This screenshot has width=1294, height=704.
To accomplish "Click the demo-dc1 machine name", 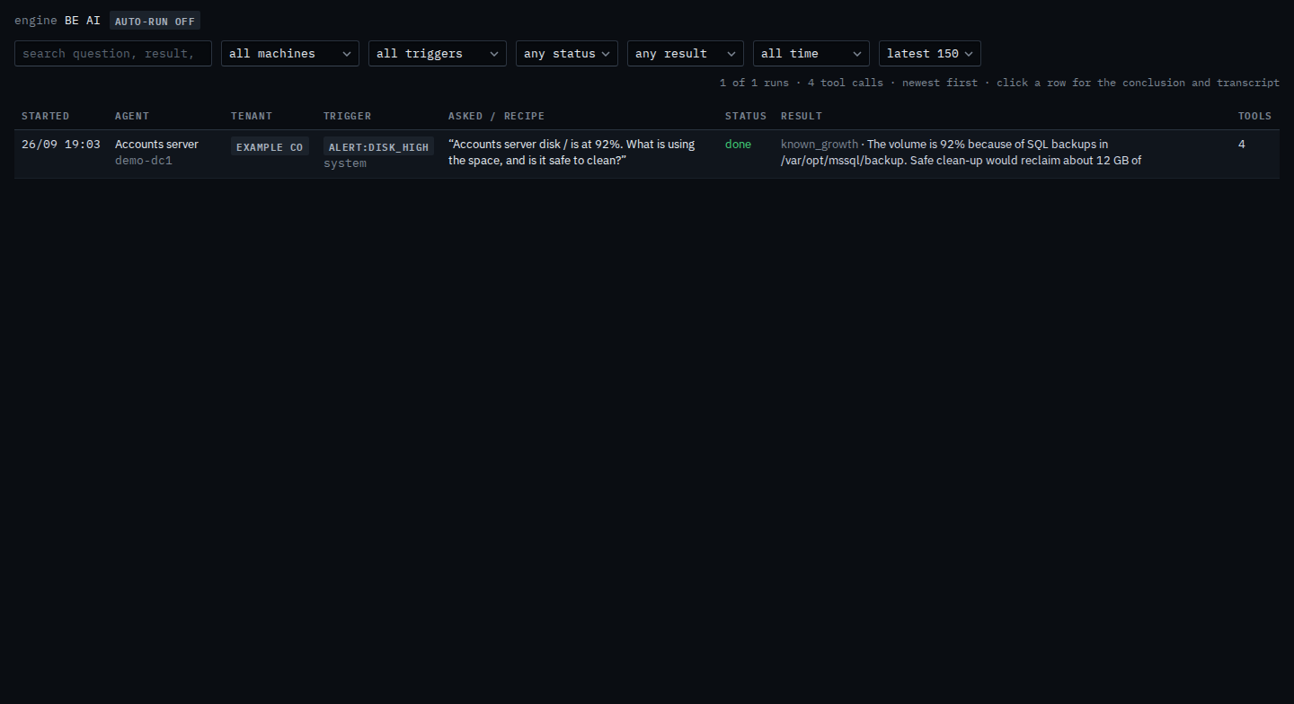I will click(144, 161).
